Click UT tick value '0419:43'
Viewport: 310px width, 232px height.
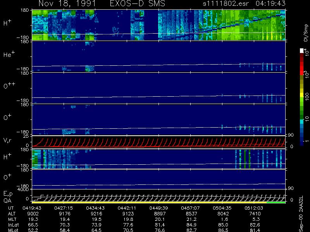click(32, 208)
